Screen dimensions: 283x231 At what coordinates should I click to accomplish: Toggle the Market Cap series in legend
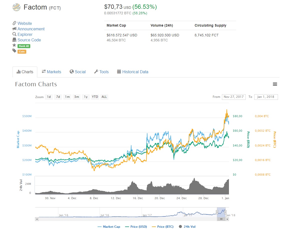109,227
